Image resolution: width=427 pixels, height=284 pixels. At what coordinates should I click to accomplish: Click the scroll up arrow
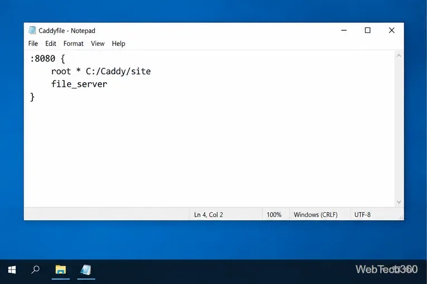tap(399, 56)
